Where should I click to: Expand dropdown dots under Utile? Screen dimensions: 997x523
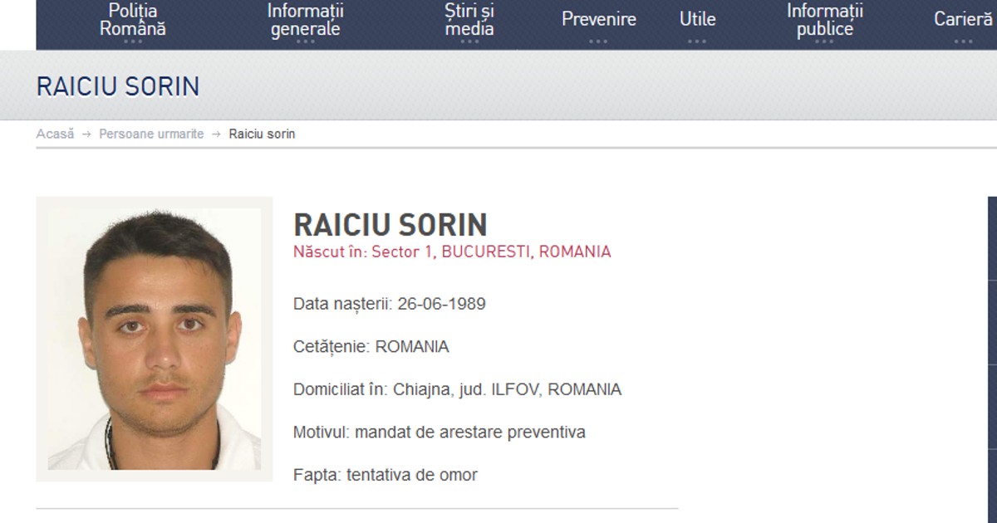pyautogui.click(x=697, y=42)
